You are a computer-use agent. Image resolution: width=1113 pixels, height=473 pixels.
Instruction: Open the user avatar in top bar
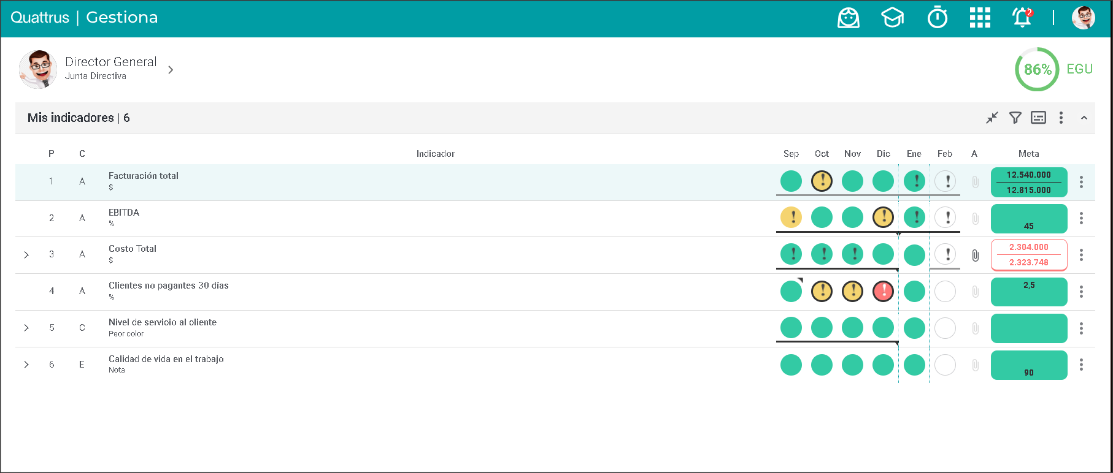click(x=1083, y=18)
